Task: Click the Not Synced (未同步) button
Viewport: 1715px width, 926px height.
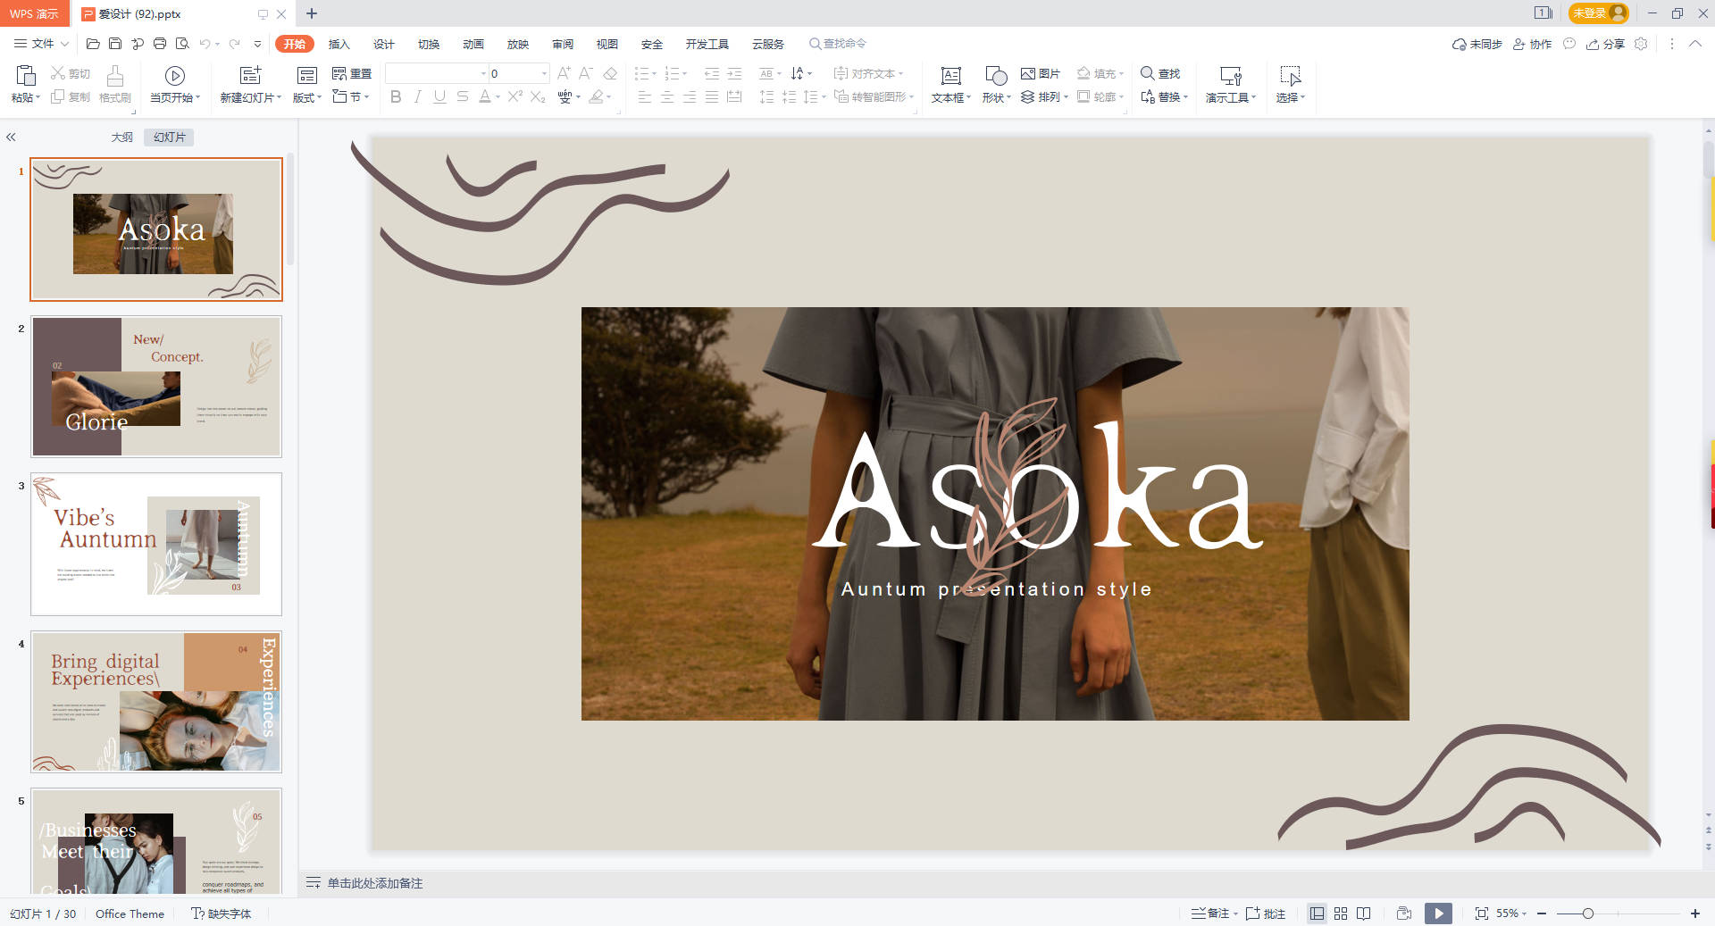Action: [1477, 44]
